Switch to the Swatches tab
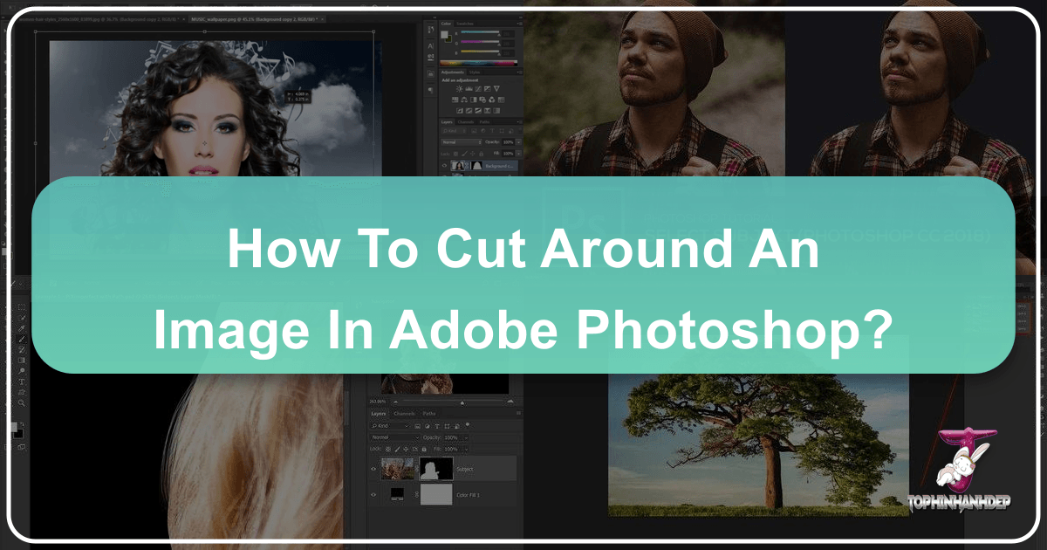The image size is (1047, 550). 466,24
